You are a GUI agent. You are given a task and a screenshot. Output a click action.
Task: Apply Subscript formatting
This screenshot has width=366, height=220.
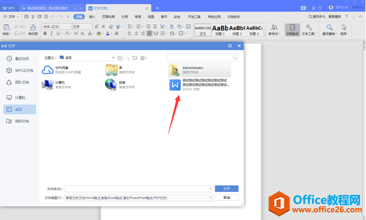tap(83, 33)
